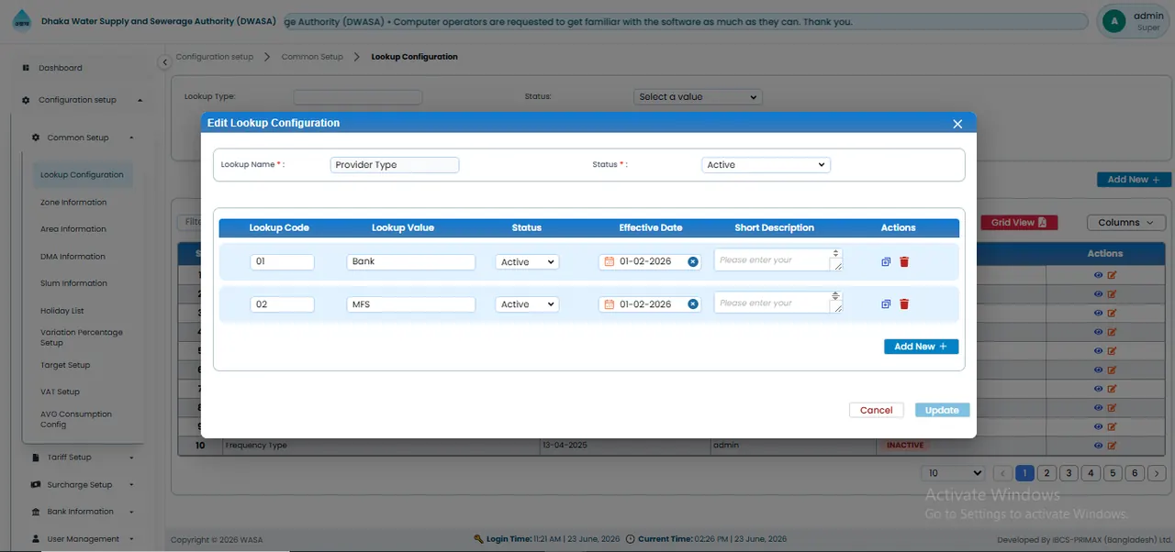
Task: Open Area Information in sidebar
Action: (73, 229)
